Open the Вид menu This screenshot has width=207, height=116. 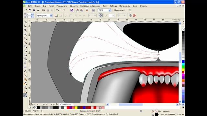45,6
